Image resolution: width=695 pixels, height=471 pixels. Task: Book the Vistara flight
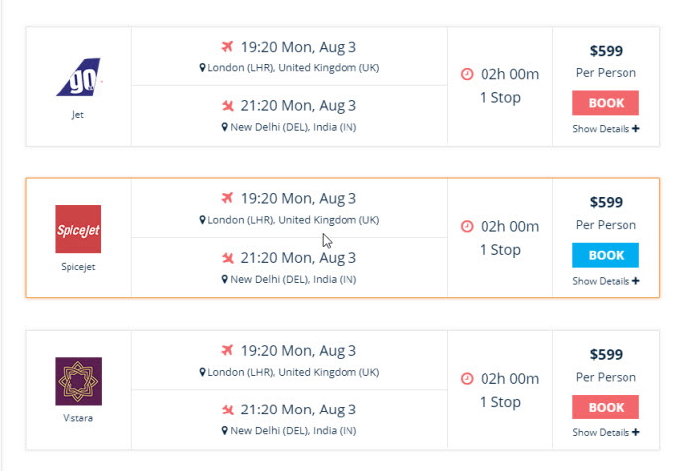coord(606,407)
